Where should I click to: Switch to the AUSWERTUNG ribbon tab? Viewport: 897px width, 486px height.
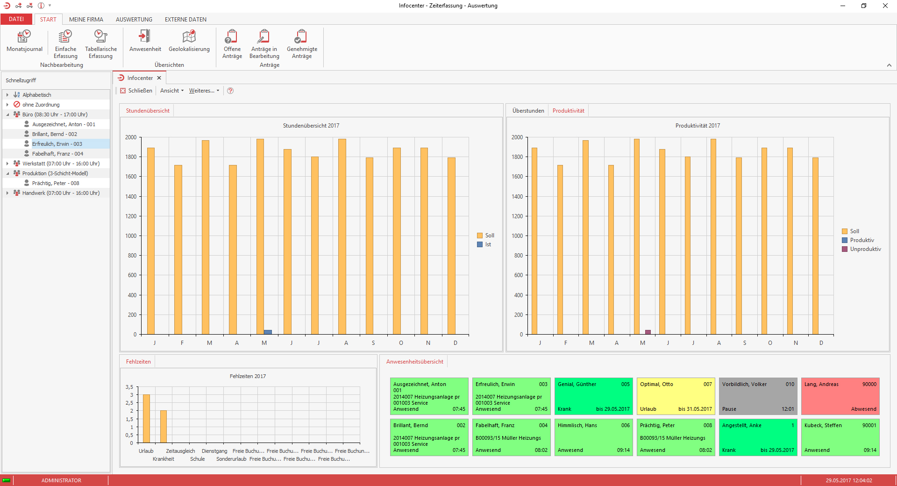(x=134, y=19)
